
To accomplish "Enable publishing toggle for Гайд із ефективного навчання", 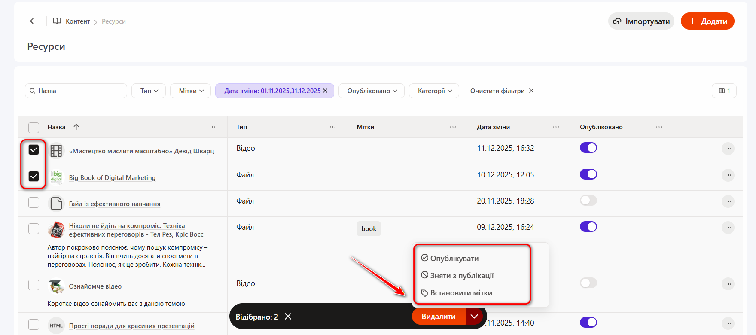I will coord(588,201).
